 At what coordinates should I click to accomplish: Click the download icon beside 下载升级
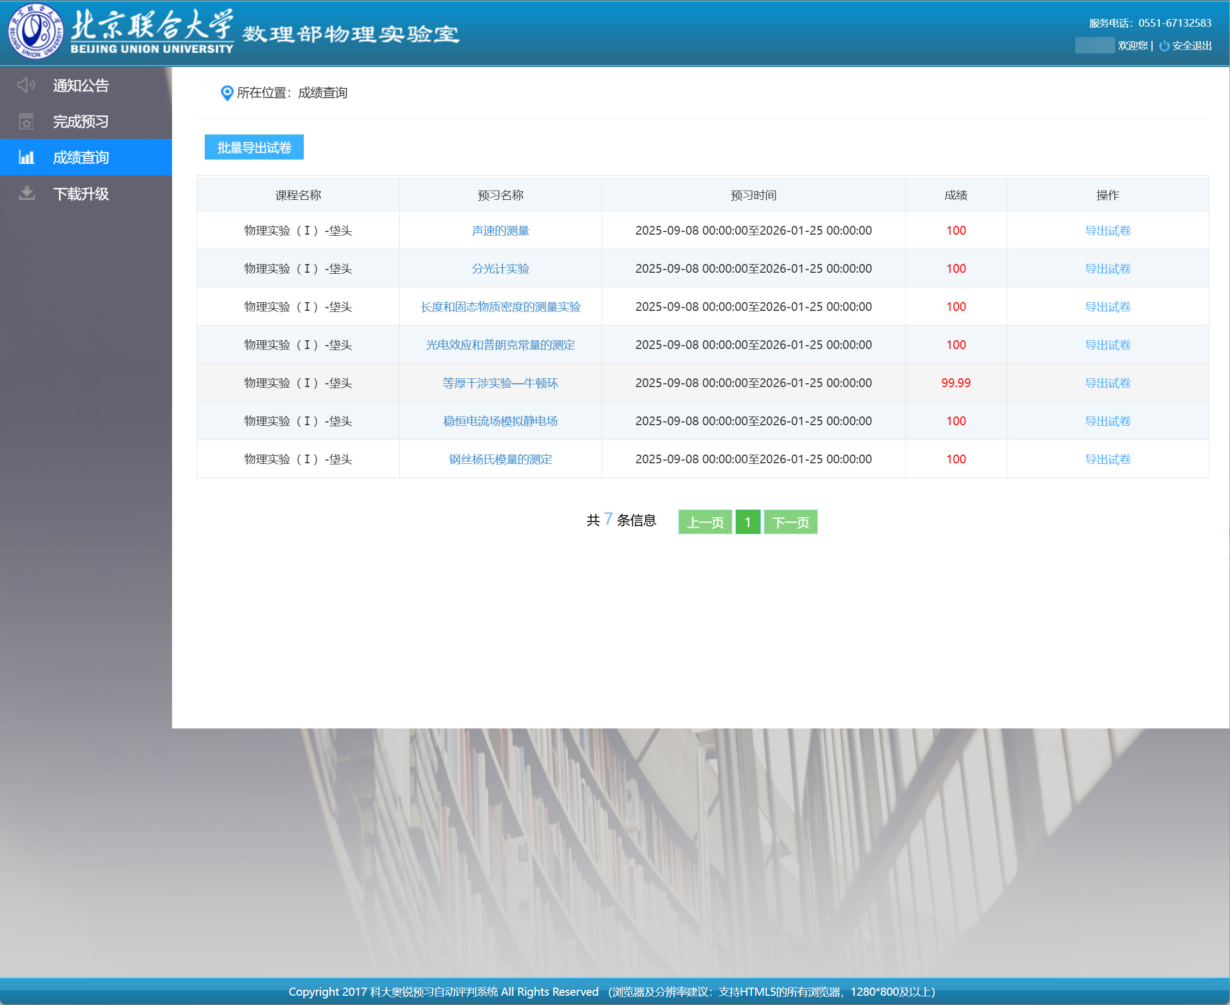tap(26, 193)
